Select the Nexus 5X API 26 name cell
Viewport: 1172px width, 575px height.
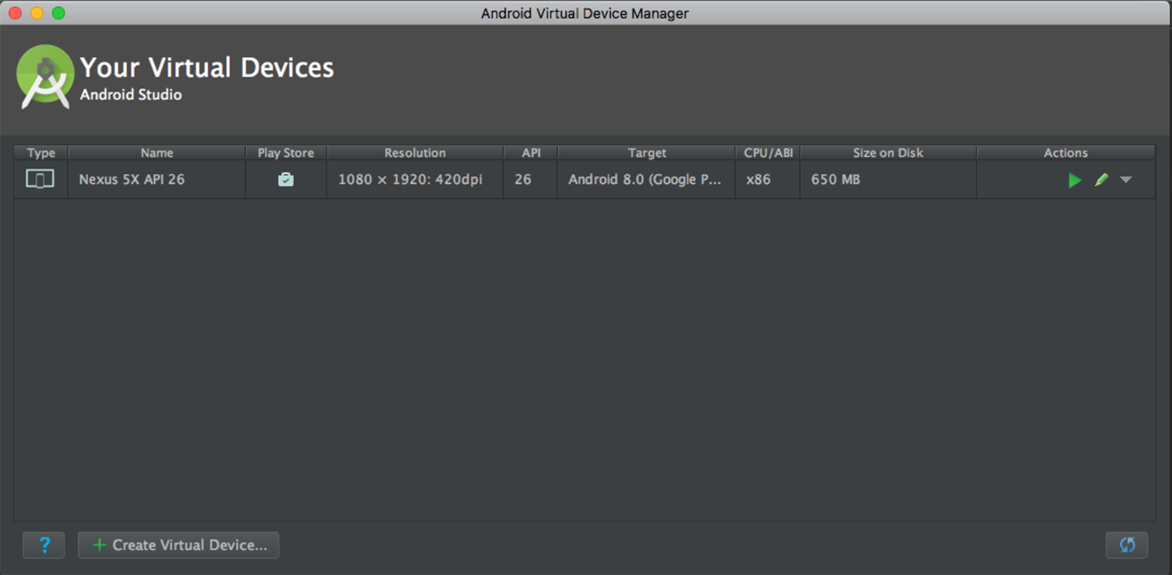point(157,180)
